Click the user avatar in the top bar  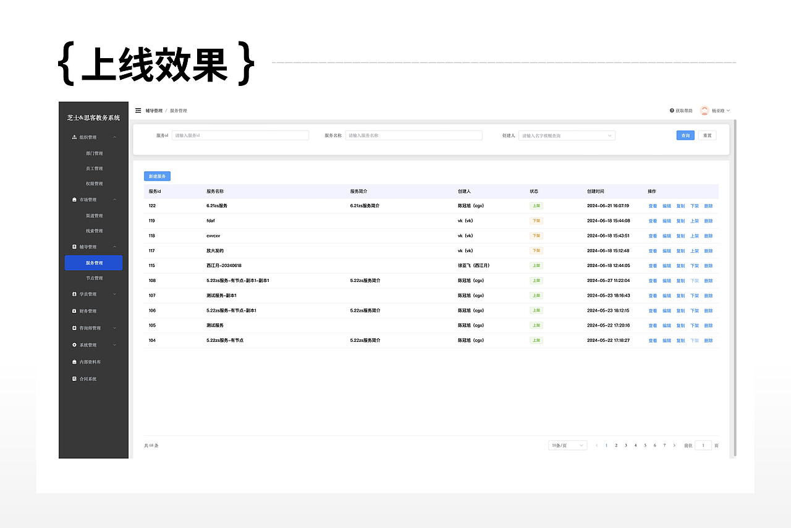(x=704, y=110)
